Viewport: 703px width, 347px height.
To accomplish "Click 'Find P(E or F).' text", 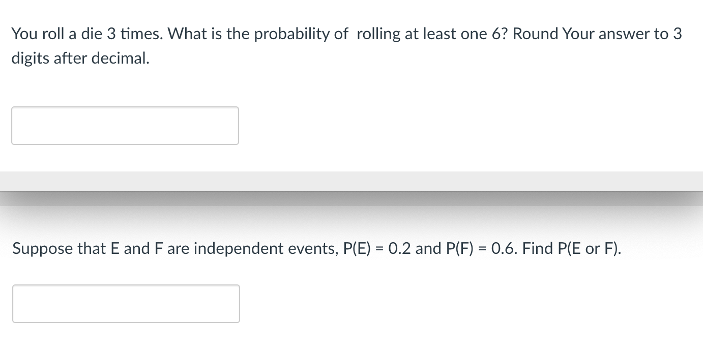I will point(572,249).
